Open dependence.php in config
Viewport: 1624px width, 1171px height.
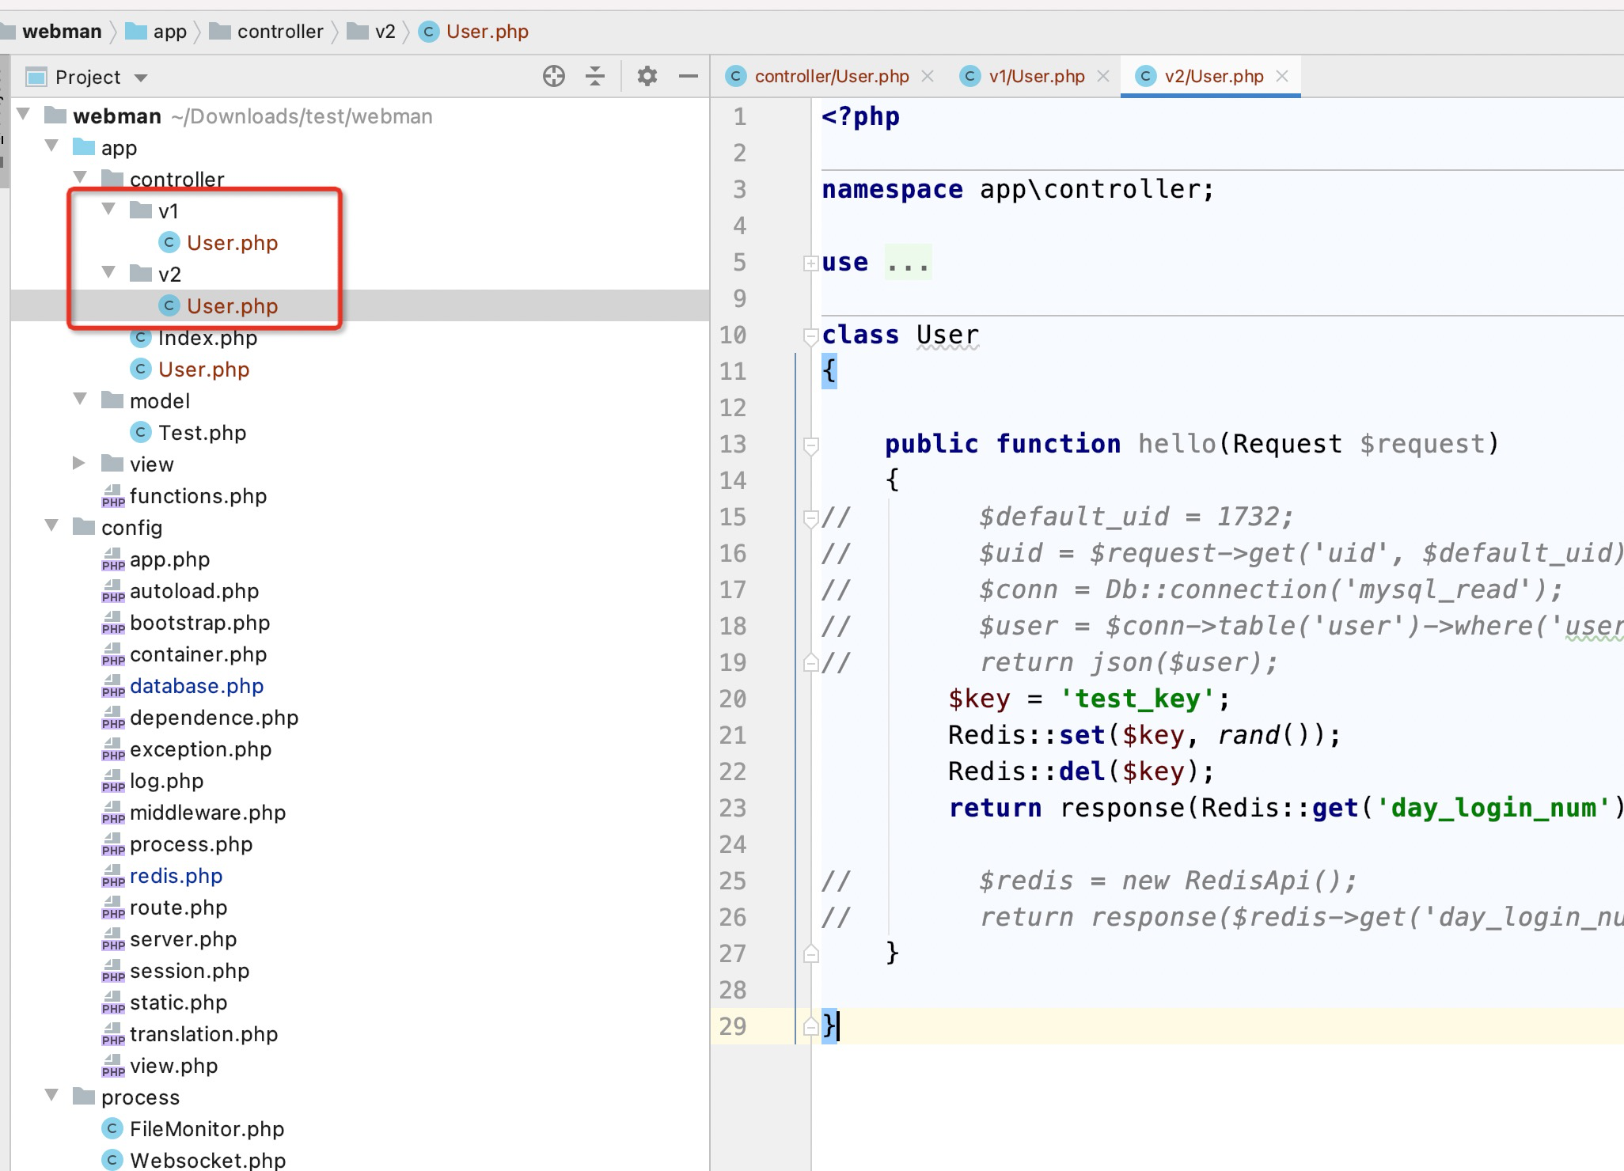(214, 718)
